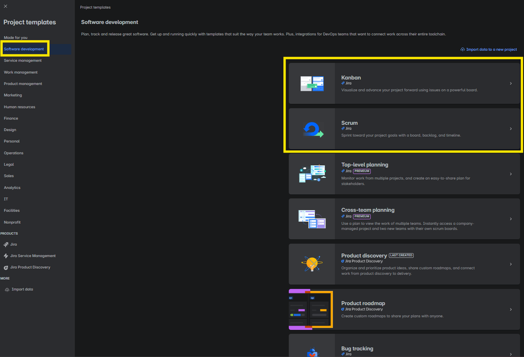Select Top-level planning template title
This screenshot has height=357, width=524.
point(365,165)
